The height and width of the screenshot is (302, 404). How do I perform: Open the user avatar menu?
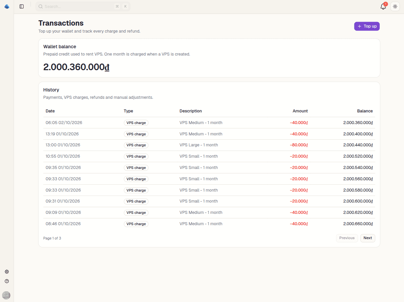click(6, 295)
